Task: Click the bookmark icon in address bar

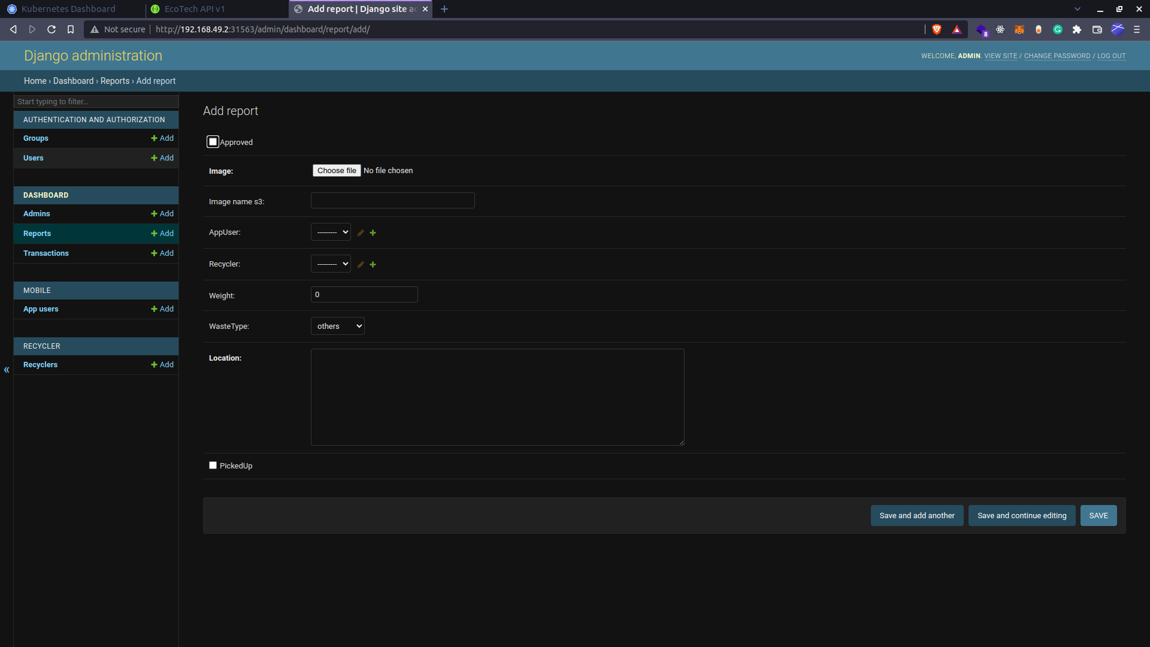Action: tap(71, 29)
